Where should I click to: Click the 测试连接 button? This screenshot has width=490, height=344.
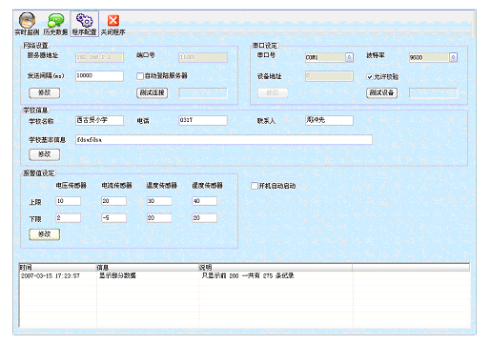(153, 92)
